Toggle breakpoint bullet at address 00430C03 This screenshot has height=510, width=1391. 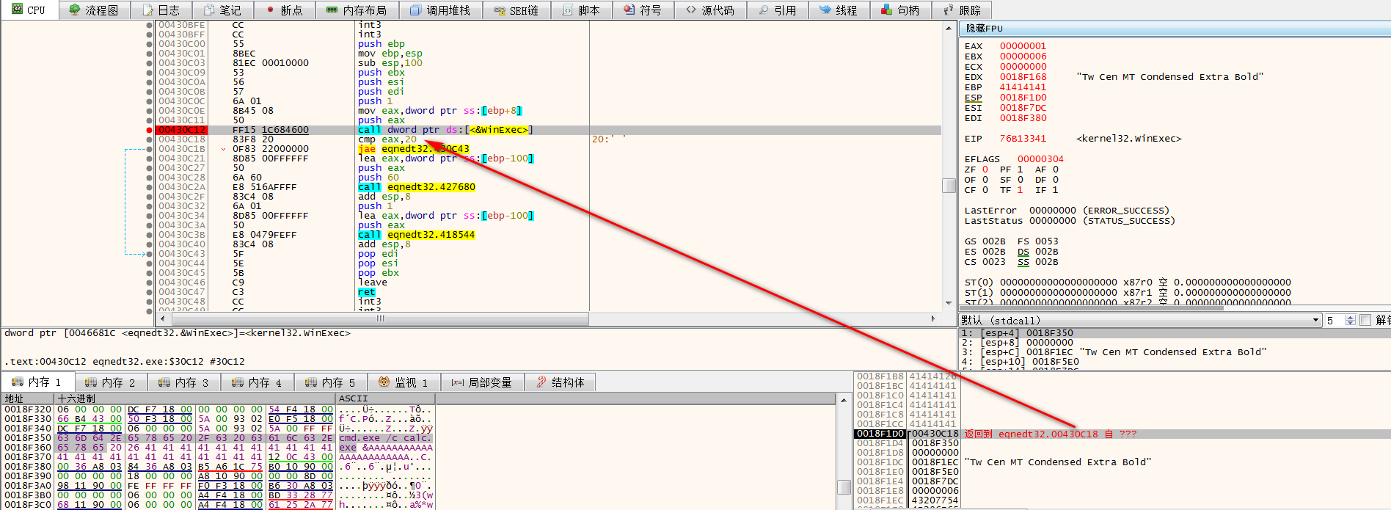click(149, 63)
